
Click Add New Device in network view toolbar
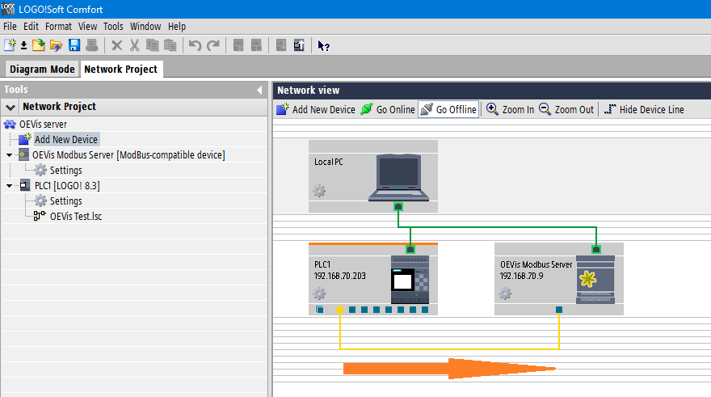click(x=316, y=109)
